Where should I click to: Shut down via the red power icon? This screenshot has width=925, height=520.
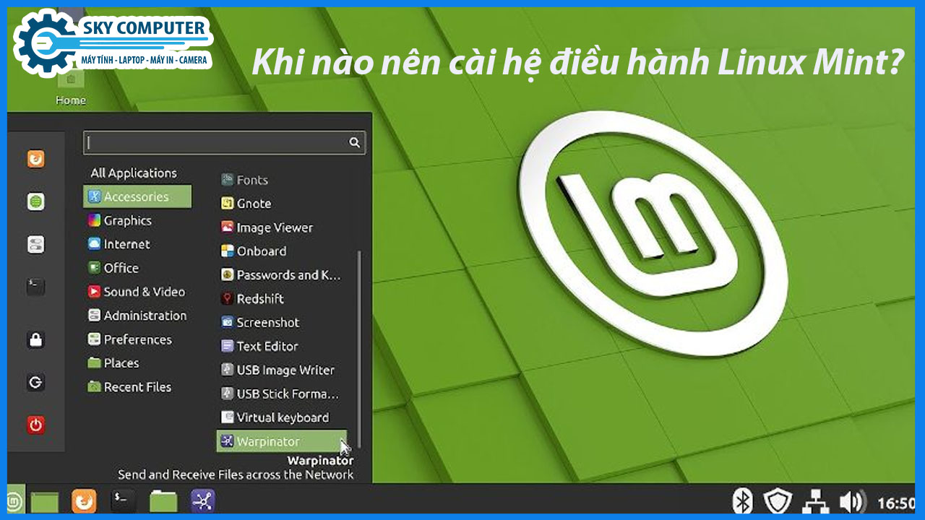(35, 425)
